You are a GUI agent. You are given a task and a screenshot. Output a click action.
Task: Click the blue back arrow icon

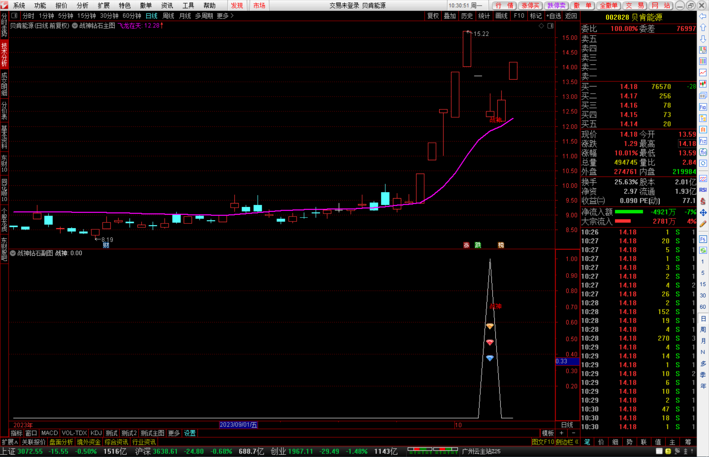(x=703, y=16)
